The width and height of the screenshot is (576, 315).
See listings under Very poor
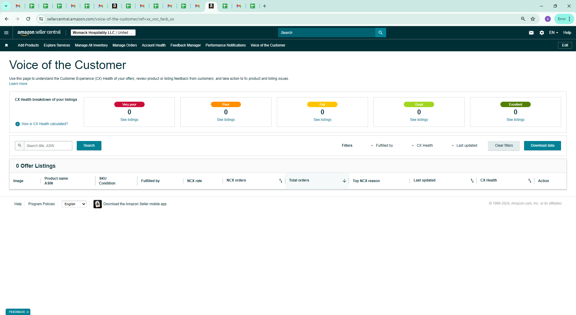click(x=129, y=120)
